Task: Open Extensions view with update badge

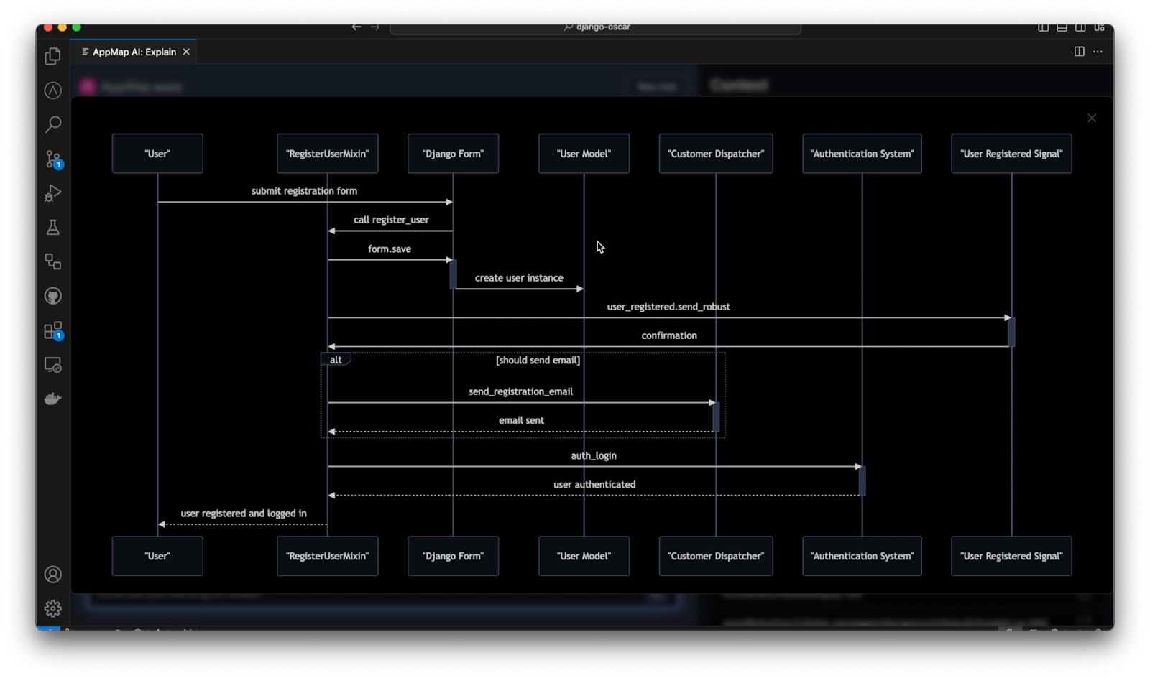Action: point(53,330)
